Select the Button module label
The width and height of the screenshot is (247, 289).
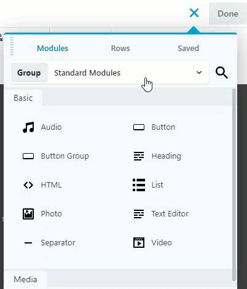click(163, 127)
